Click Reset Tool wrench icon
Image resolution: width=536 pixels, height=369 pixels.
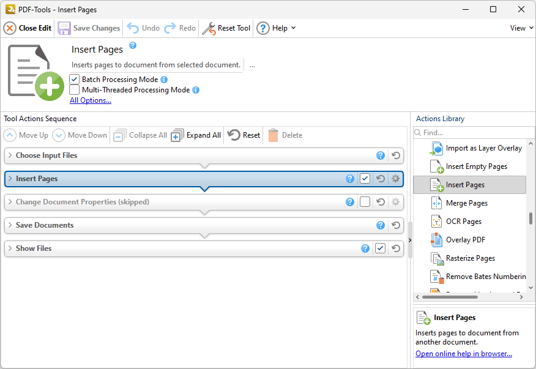[209, 28]
